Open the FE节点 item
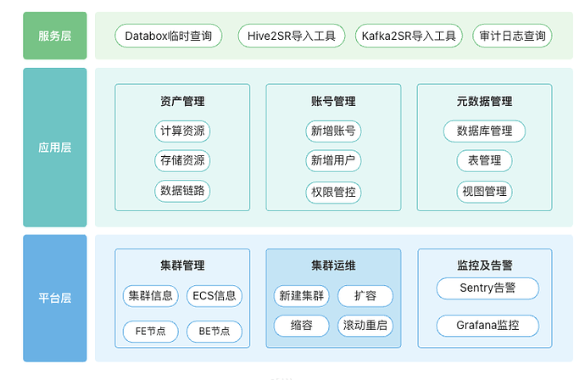Viewport: 585px width, 380px height. [x=150, y=331]
